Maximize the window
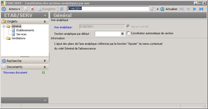The width and height of the screenshot is (208, 109). [200, 3]
